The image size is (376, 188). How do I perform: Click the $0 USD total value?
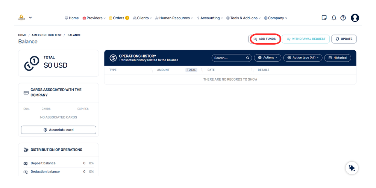[x=55, y=65]
